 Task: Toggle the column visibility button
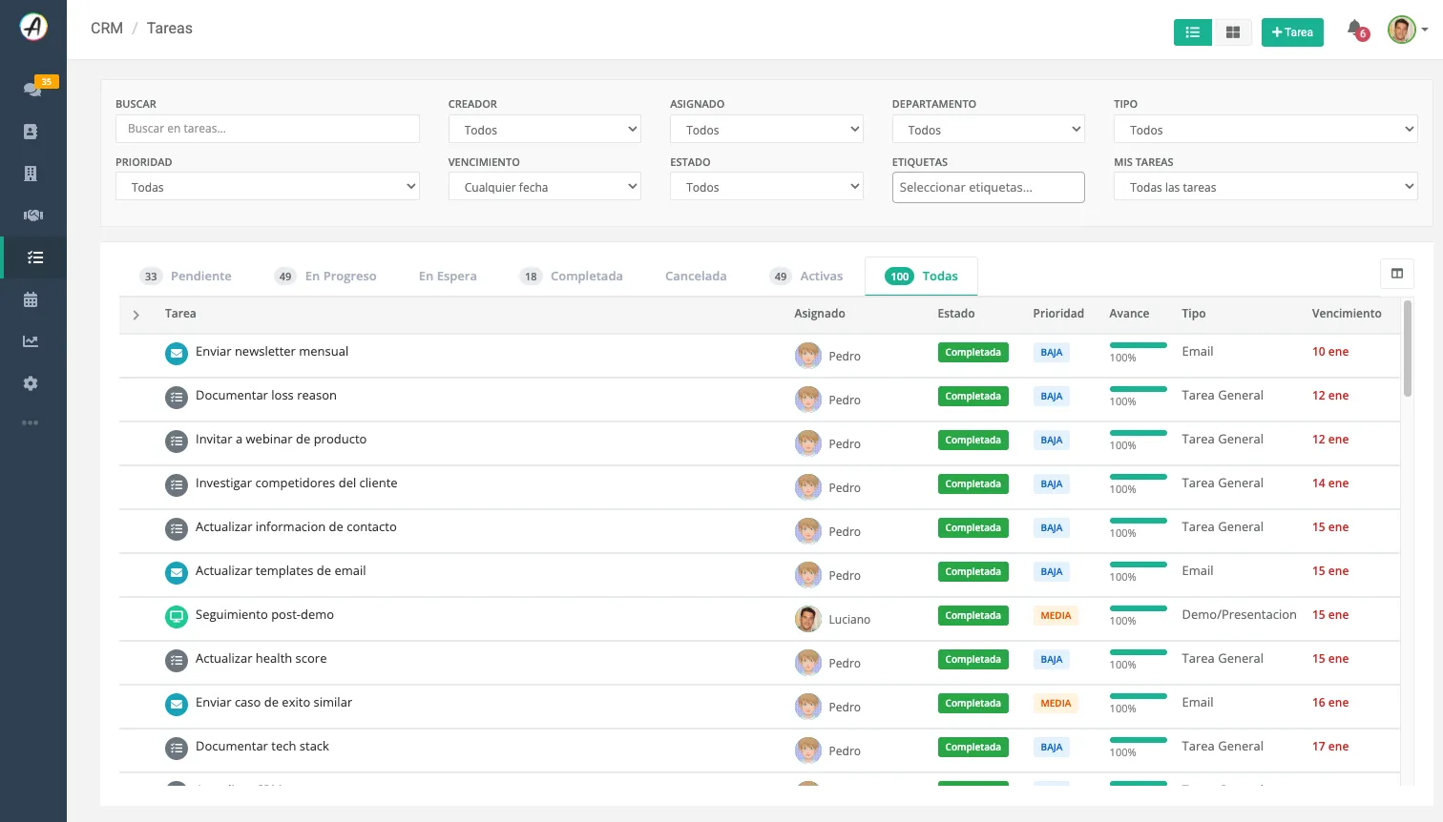(1397, 274)
